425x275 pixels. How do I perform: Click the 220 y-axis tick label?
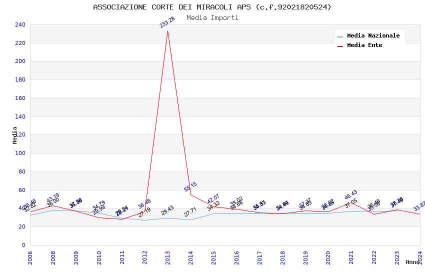[x=20, y=43]
